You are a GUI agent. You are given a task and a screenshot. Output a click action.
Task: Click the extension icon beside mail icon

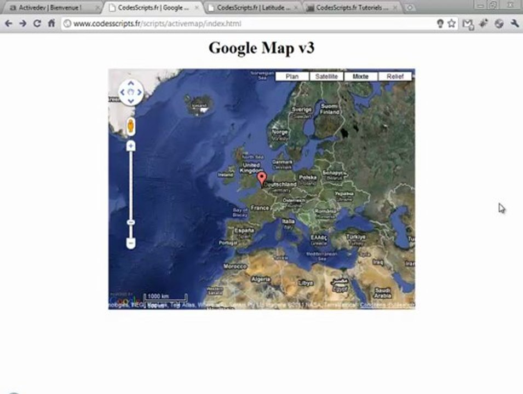[484, 23]
